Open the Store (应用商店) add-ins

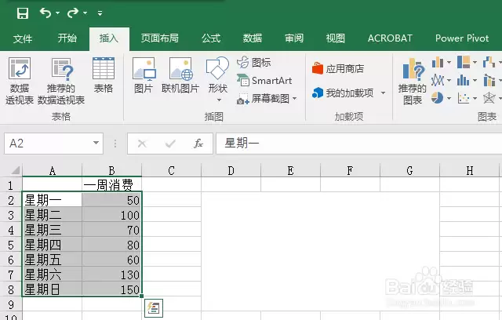(x=338, y=68)
